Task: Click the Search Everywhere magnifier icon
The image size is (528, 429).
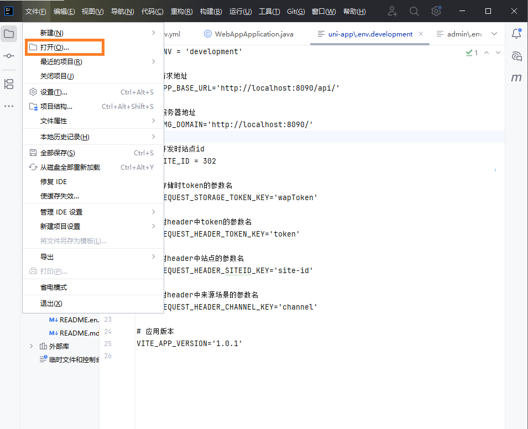Action: pyautogui.click(x=414, y=11)
